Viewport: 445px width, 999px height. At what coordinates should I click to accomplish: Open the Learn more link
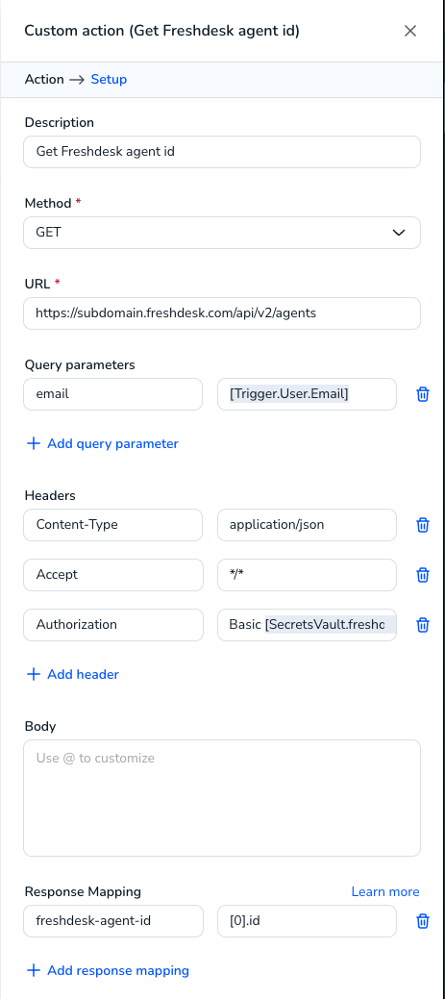[385, 892]
